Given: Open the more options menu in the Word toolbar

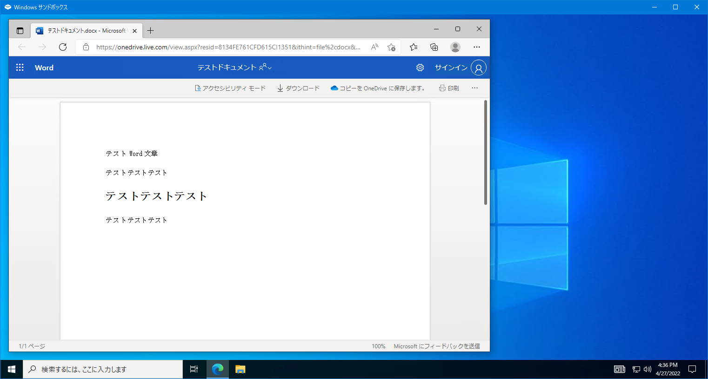Looking at the screenshot, I should point(474,88).
